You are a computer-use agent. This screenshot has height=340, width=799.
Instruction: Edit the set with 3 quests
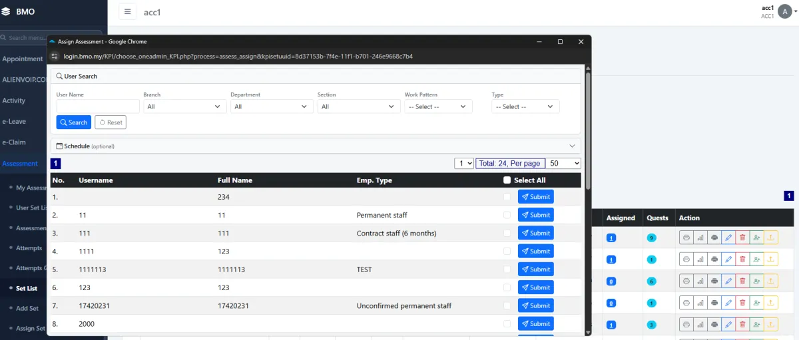[728, 324]
